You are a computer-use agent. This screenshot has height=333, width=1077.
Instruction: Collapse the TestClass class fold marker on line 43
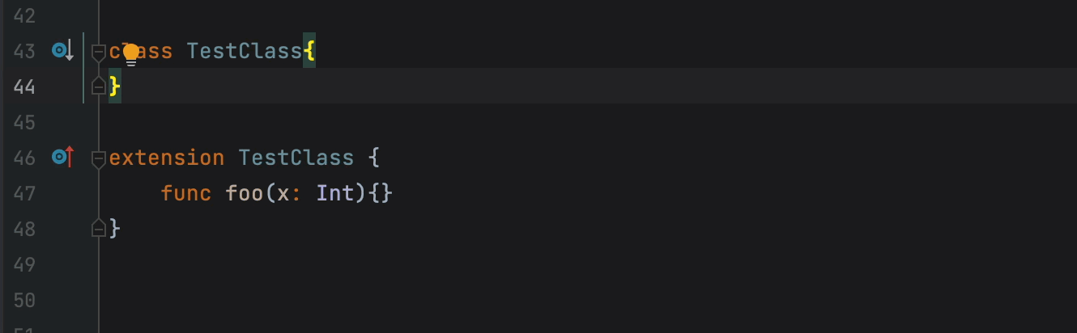[99, 53]
